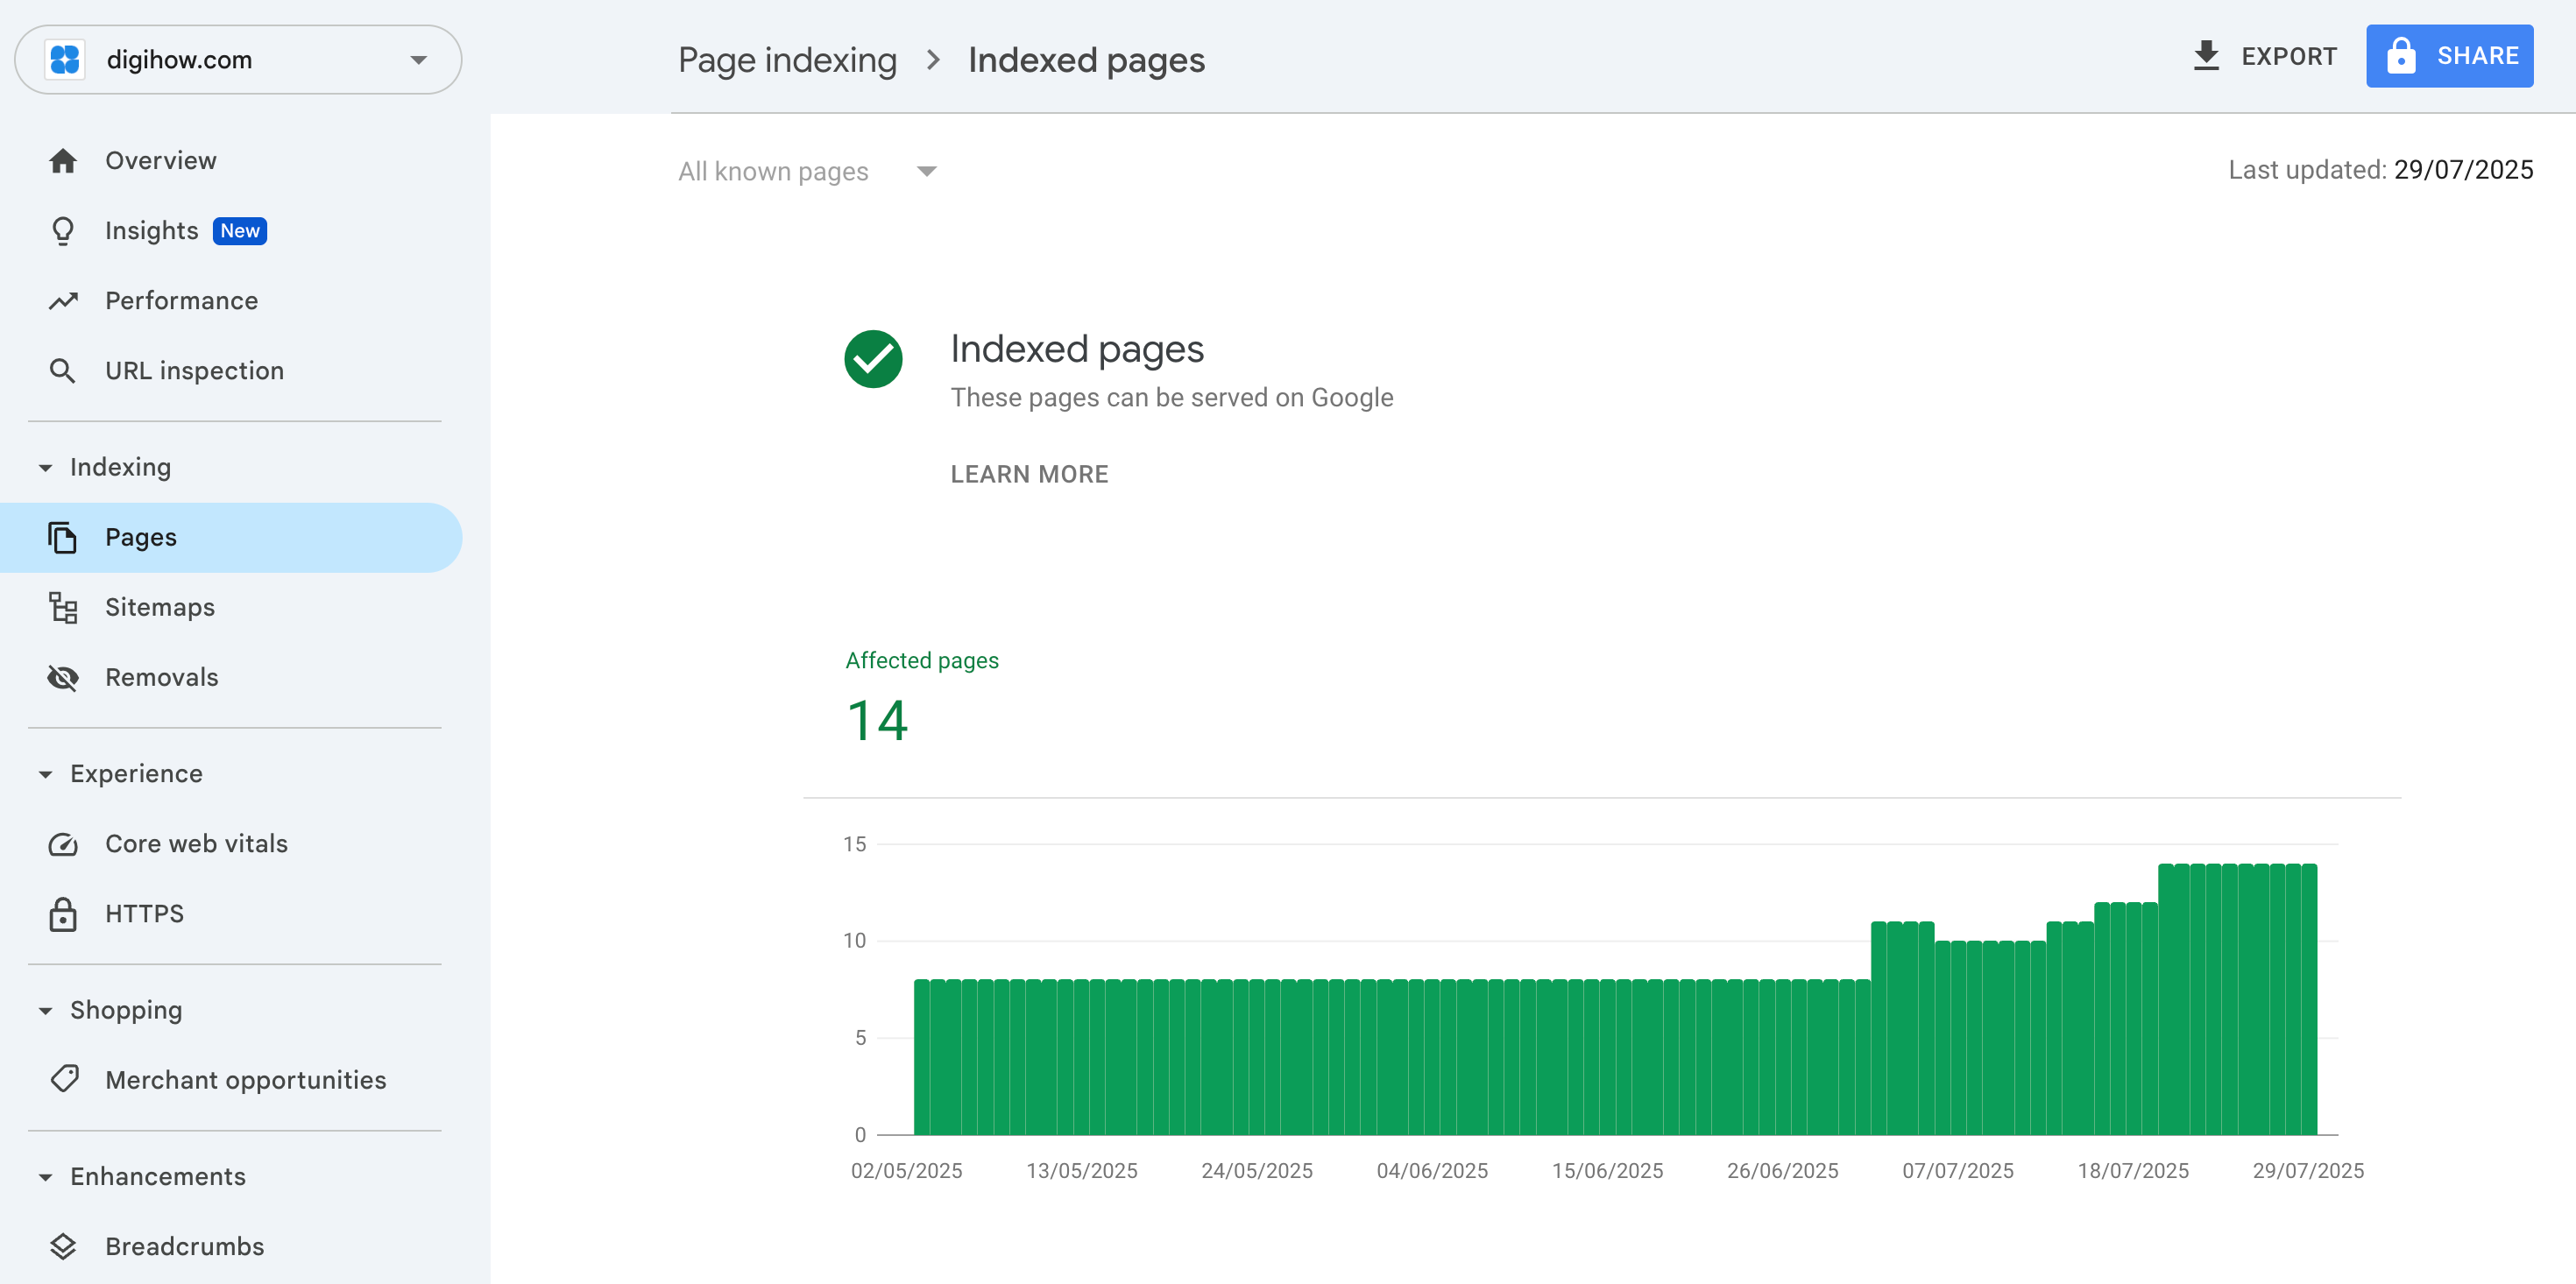
Task: Click the Core web vitals gauge icon
Action: pyautogui.click(x=63, y=845)
